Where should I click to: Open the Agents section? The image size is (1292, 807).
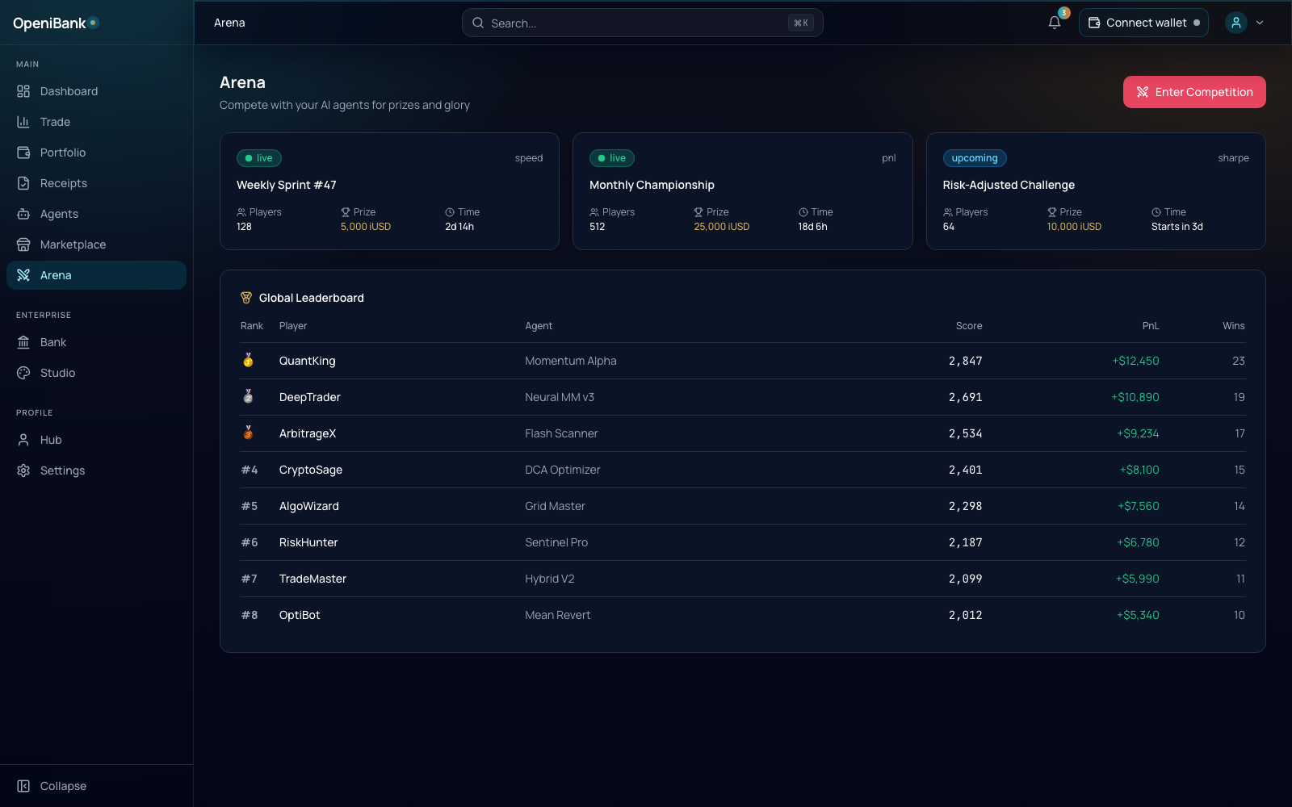coord(59,214)
